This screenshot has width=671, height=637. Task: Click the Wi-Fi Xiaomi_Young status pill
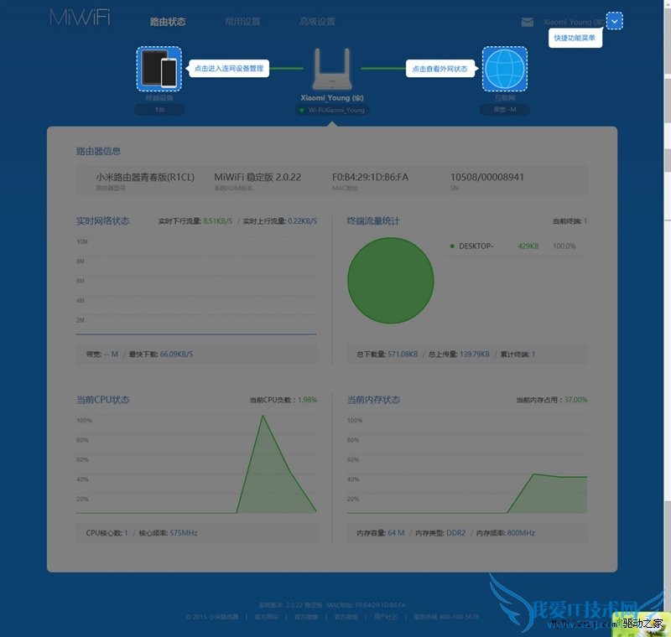(x=332, y=111)
